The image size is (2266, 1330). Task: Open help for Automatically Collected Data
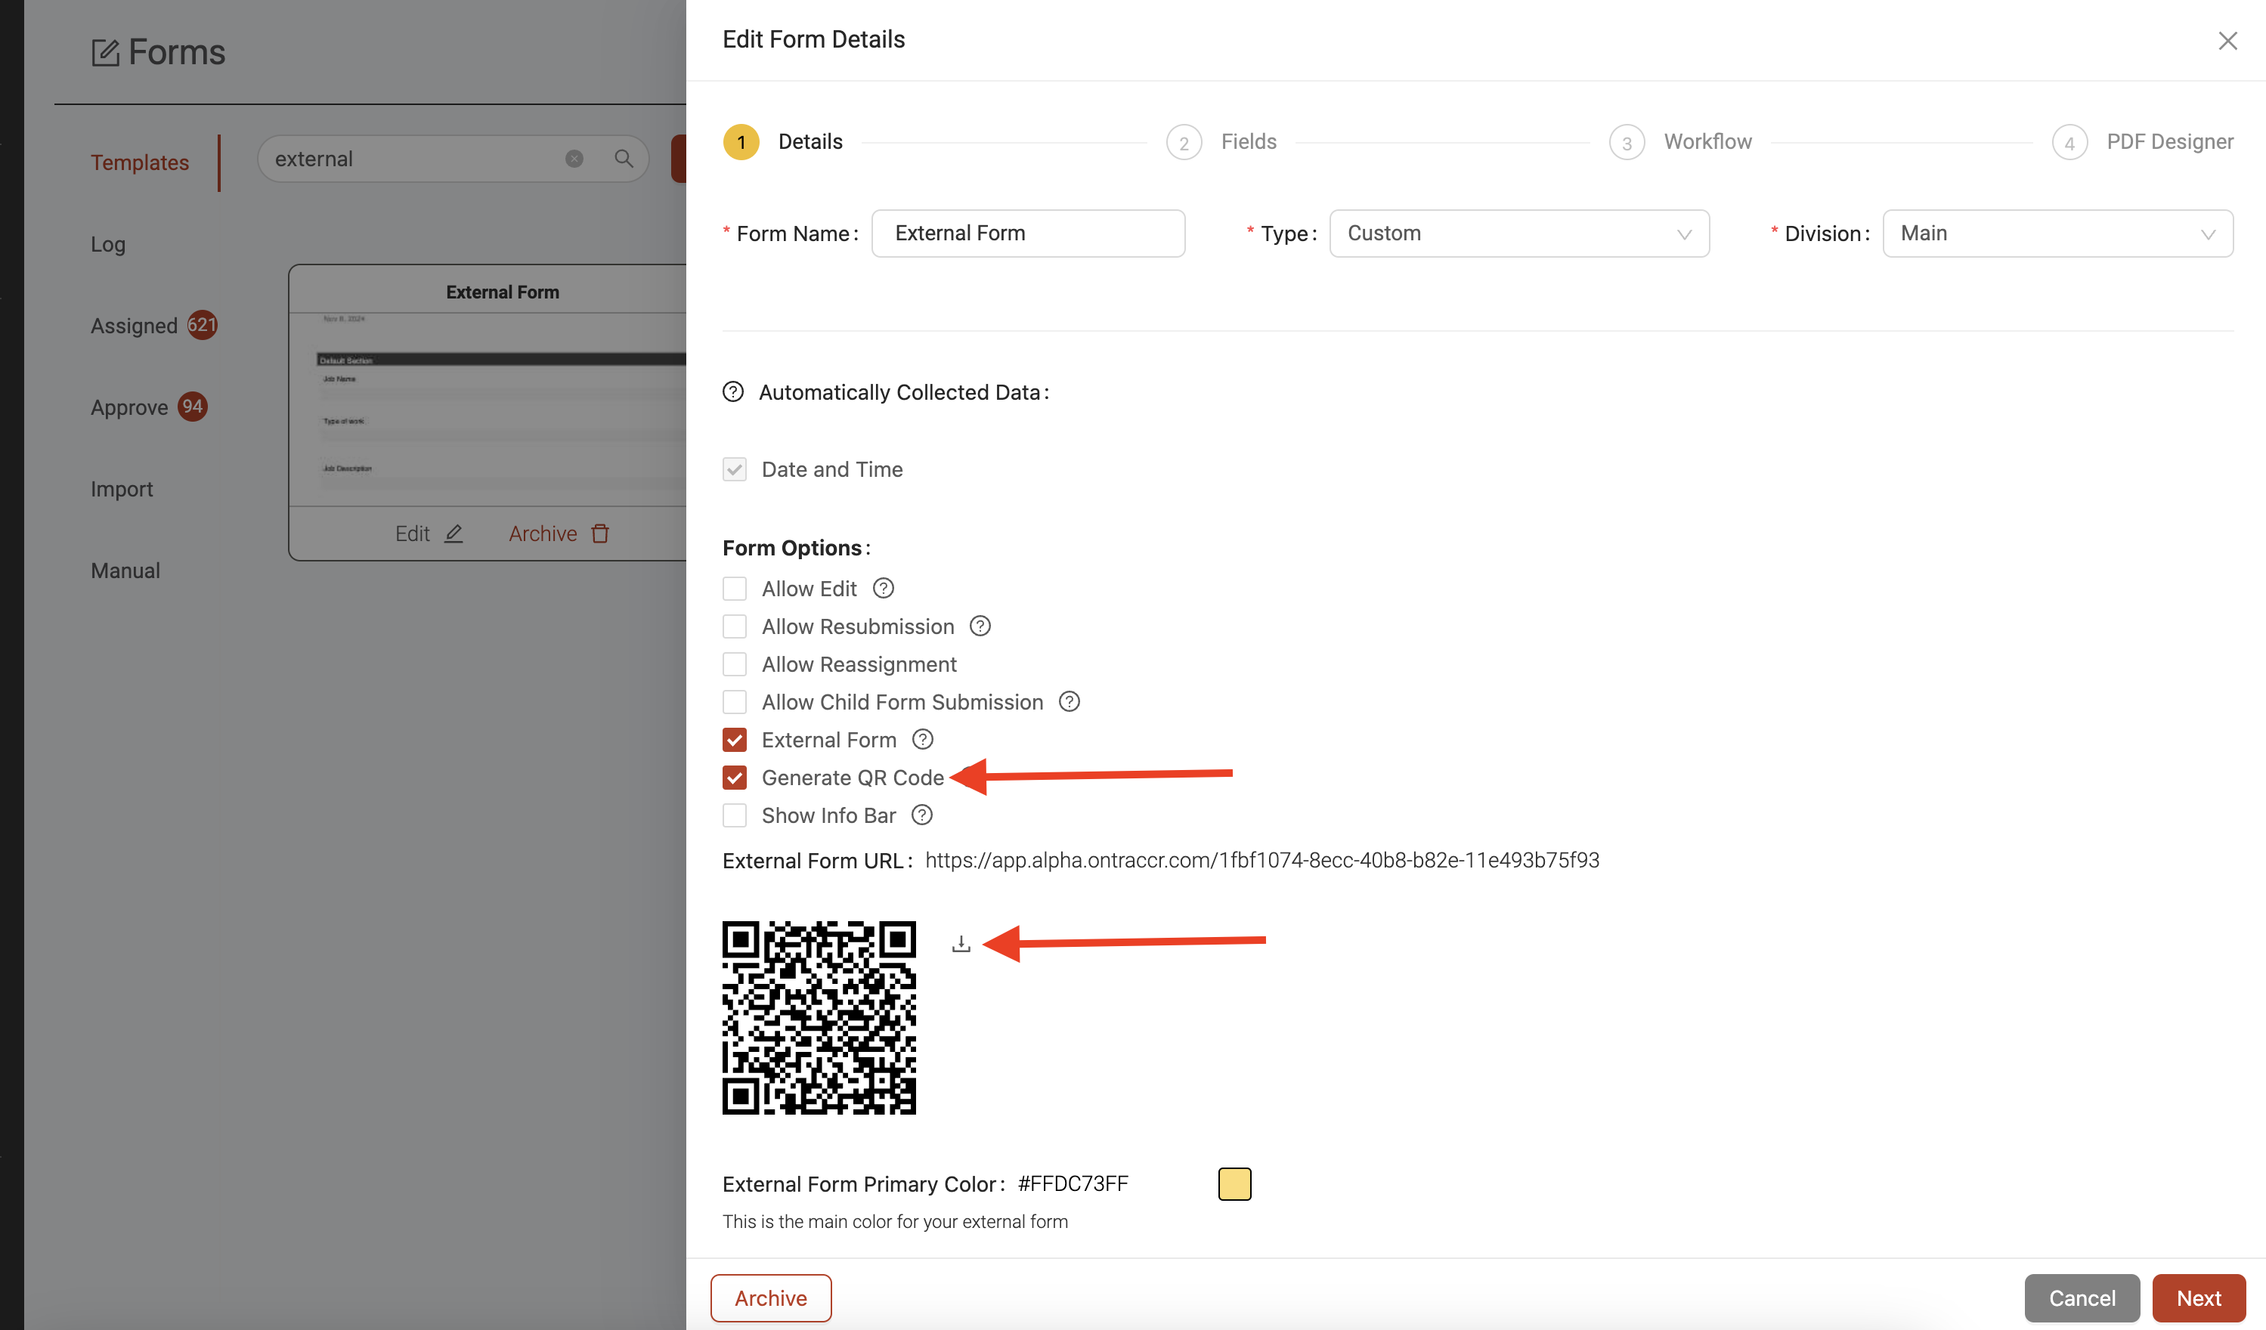(733, 392)
